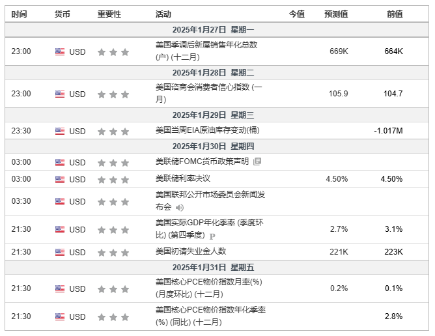Open the 美联储利率决议 event link
The image size is (435, 336).
click(183, 178)
